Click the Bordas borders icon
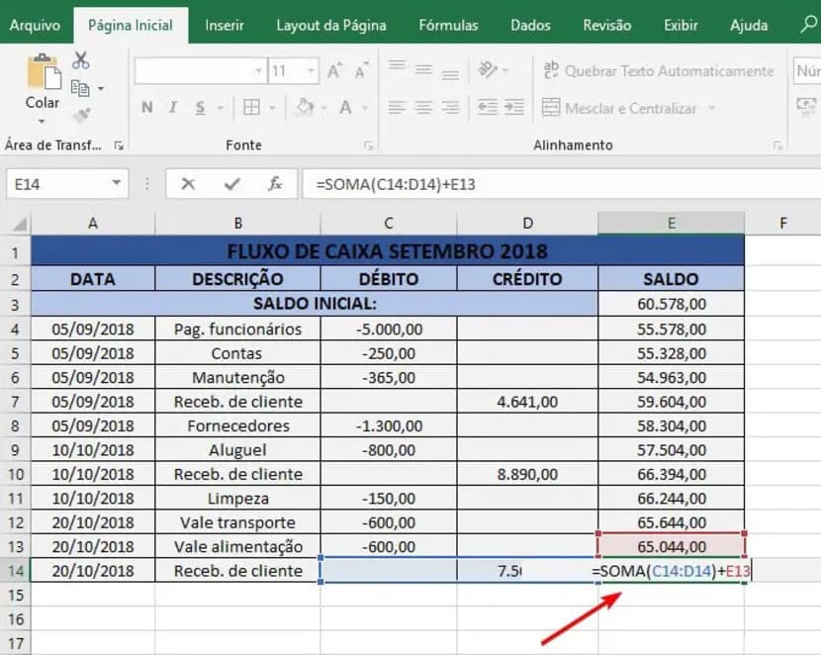The height and width of the screenshot is (655, 821). 250,106
